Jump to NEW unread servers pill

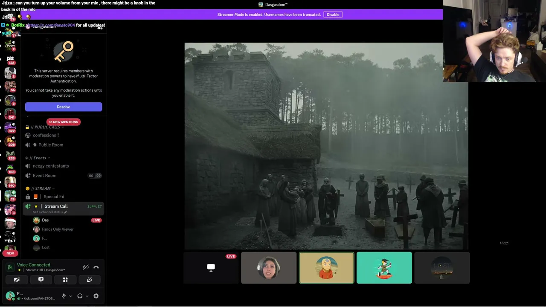pyautogui.click(x=10, y=253)
